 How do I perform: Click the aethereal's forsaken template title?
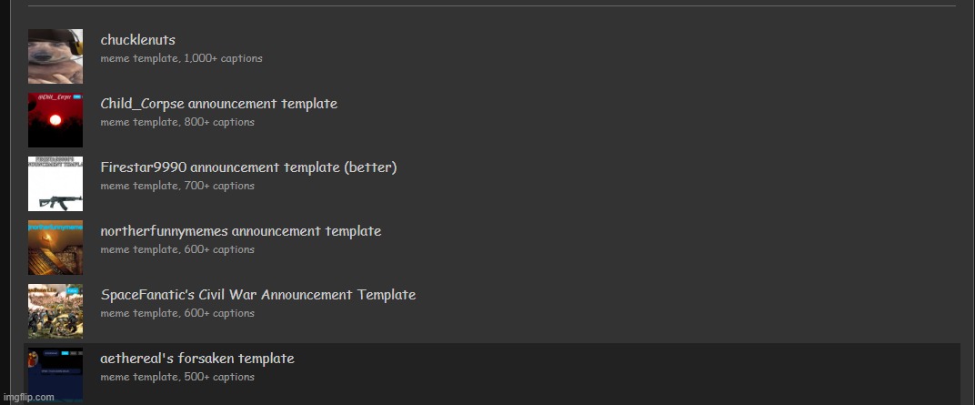[197, 359]
